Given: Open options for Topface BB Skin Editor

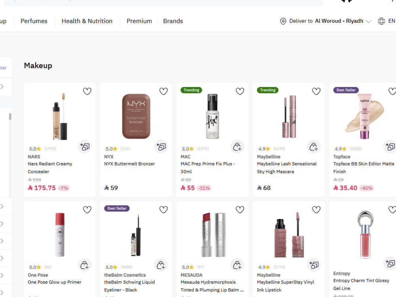Looking at the screenshot, I should [390, 147].
